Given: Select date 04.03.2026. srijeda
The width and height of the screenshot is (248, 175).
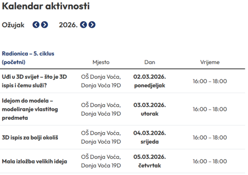Looking at the screenshot, I should [x=150, y=137].
